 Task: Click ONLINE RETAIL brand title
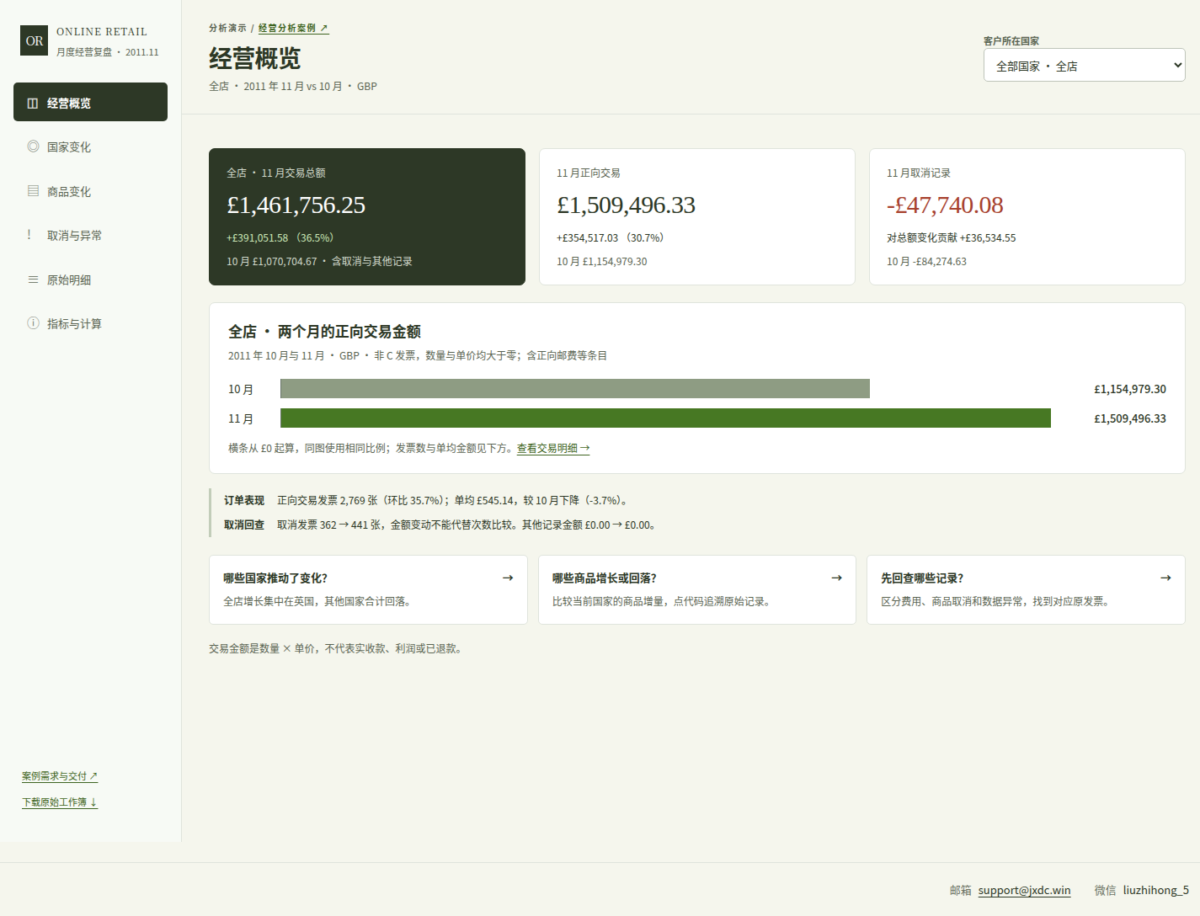point(102,32)
